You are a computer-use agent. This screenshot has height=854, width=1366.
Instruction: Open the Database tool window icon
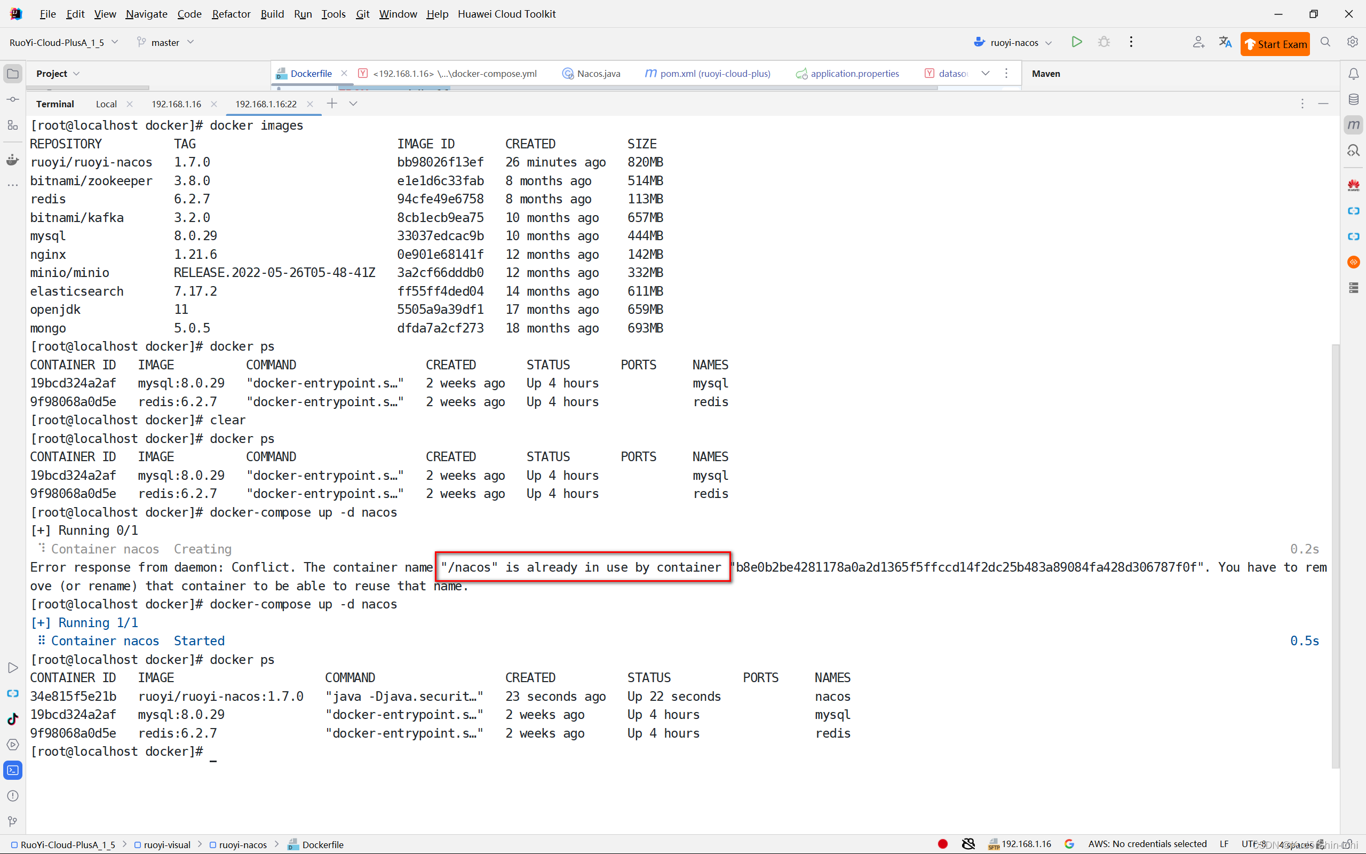pos(1353,99)
